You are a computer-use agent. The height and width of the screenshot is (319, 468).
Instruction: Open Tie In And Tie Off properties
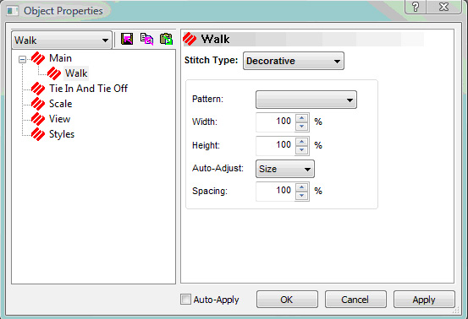(x=88, y=89)
